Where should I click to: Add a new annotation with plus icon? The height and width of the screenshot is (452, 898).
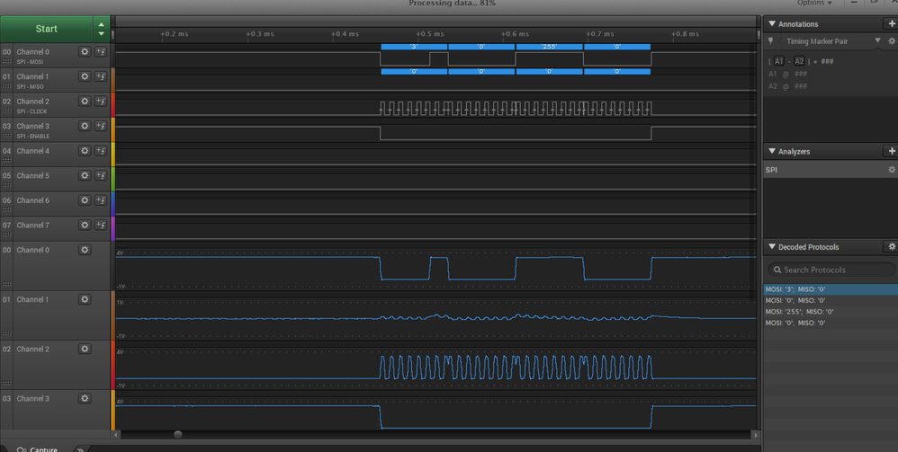point(891,23)
